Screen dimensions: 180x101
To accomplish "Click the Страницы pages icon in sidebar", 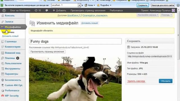I will [x=3, y=42].
